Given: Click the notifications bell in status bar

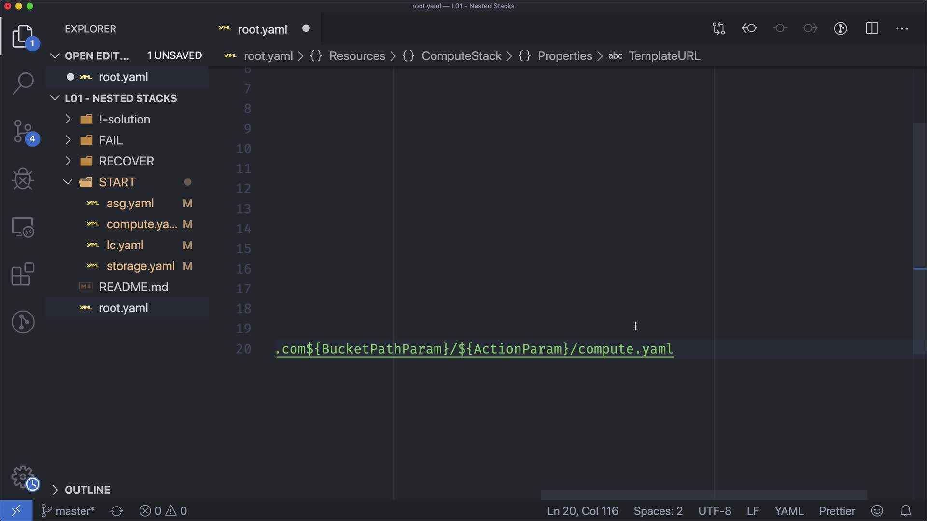Looking at the screenshot, I should point(906,511).
